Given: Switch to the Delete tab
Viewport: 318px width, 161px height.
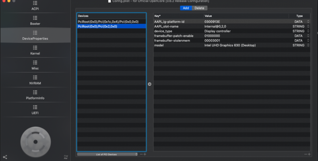Looking at the screenshot, I should (199, 8).
